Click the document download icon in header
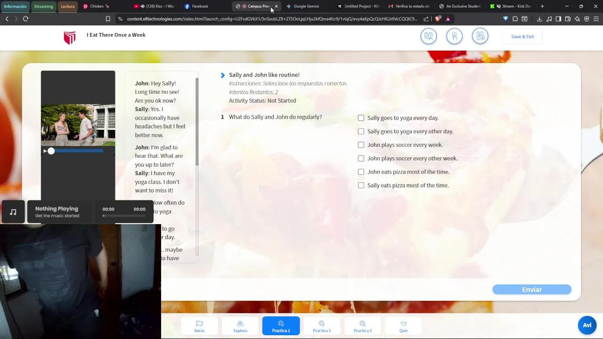This screenshot has height=339, width=603. point(480,36)
